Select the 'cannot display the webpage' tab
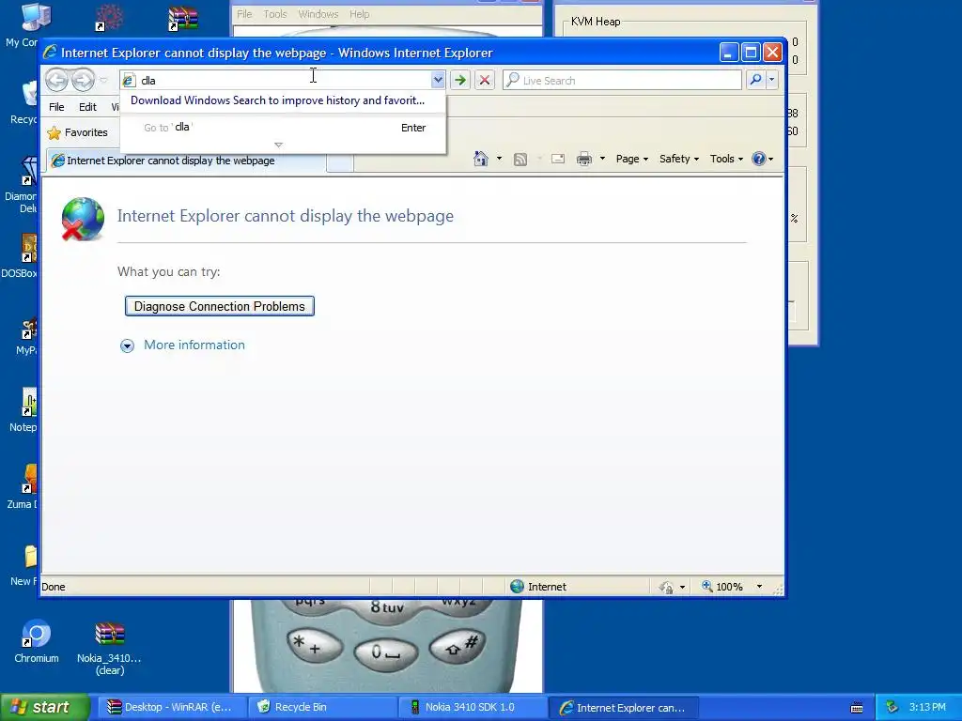 [x=186, y=161]
